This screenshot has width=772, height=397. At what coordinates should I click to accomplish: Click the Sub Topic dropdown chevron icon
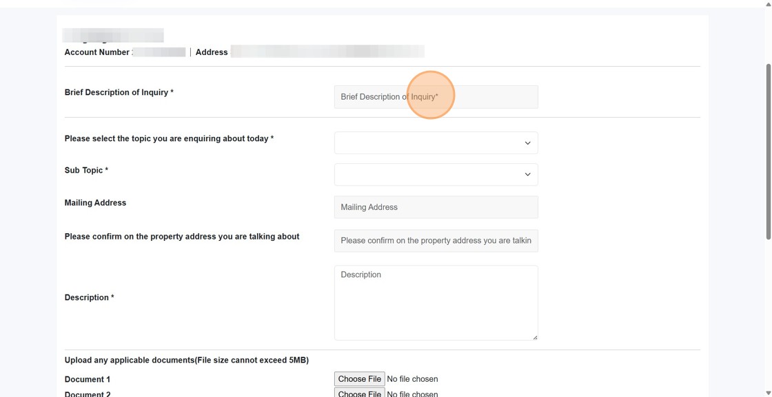(527, 174)
